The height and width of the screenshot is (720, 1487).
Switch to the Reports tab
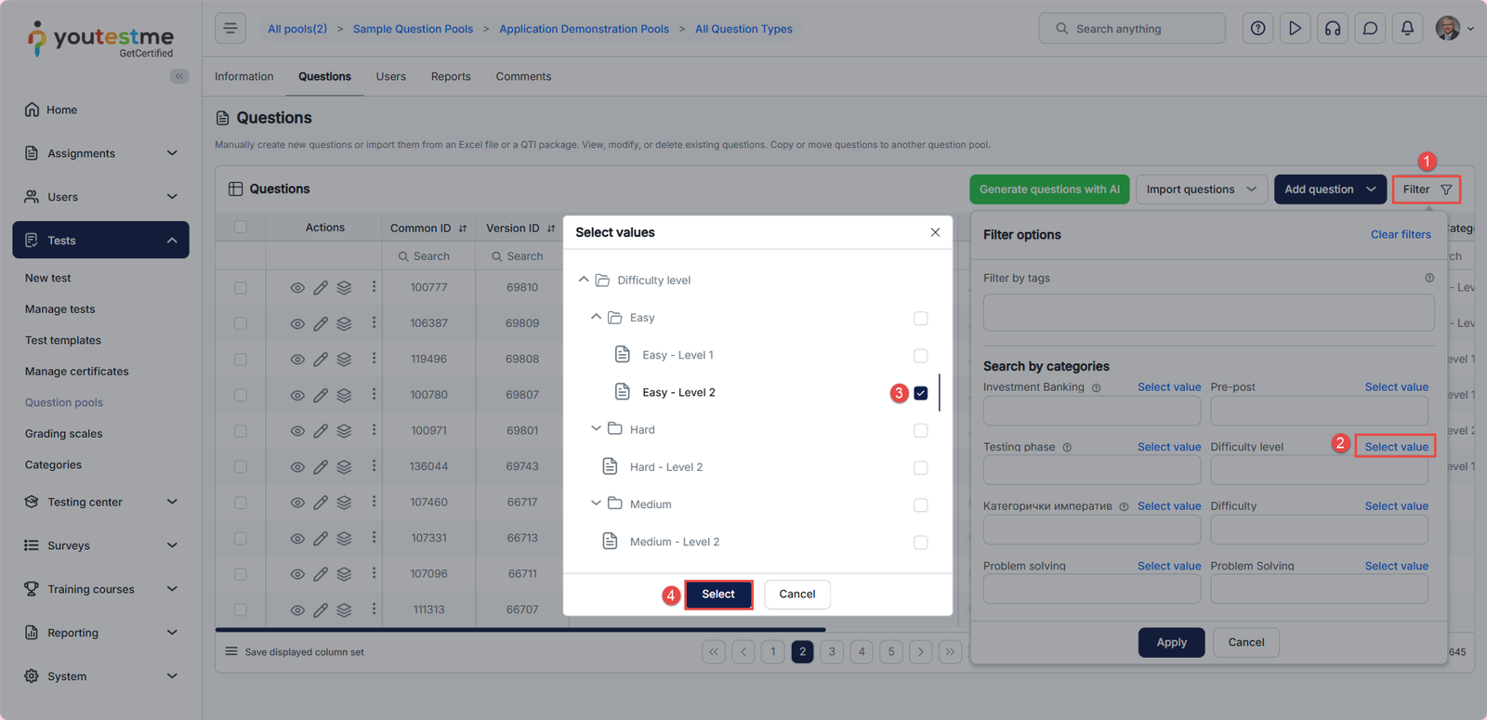click(x=451, y=76)
